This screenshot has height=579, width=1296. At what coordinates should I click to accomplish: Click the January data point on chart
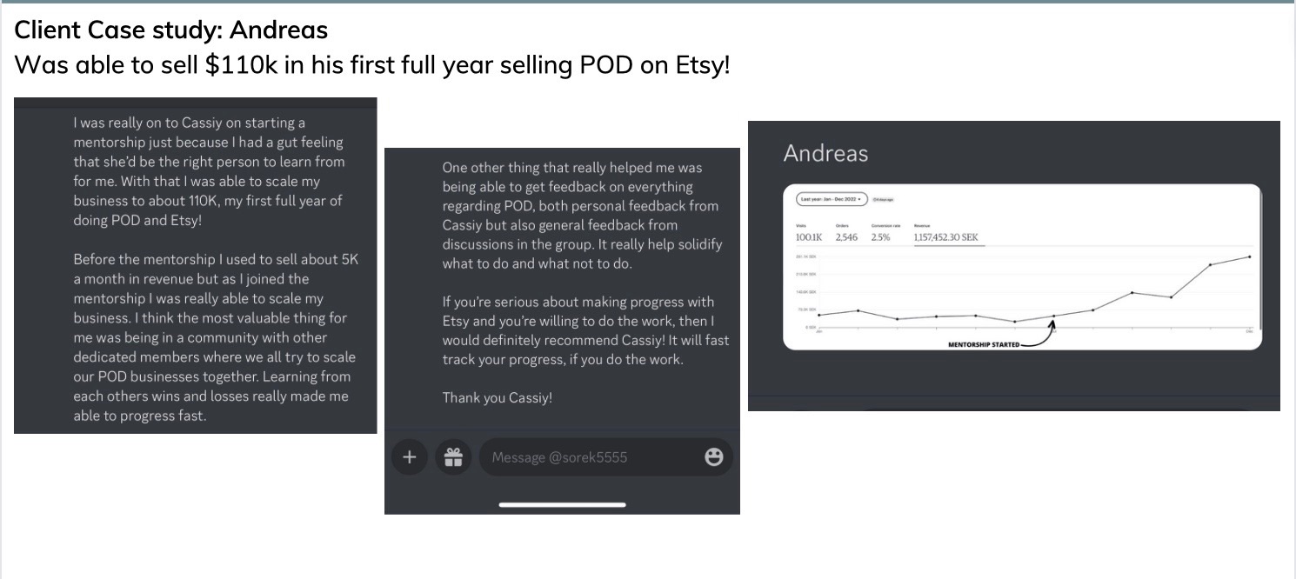[818, 315]
